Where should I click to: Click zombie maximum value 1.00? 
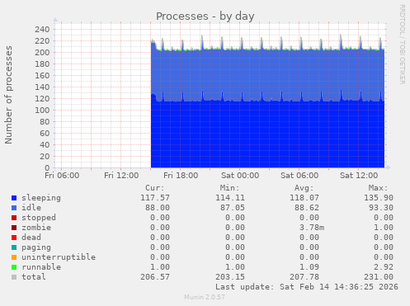[384, 228]
